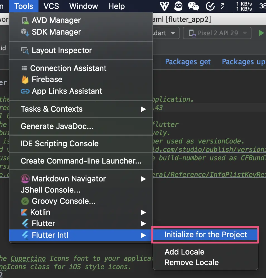Viewport: 266px width, 278px height.
Task: Open the Help menu
Action: pos(117,6)
